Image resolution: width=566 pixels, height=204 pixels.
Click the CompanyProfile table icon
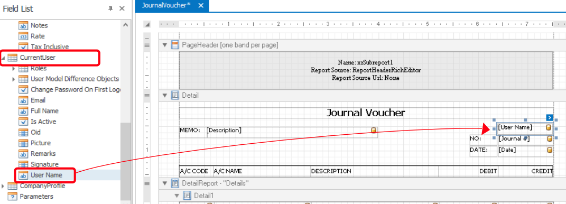click(x=12, y=186)
